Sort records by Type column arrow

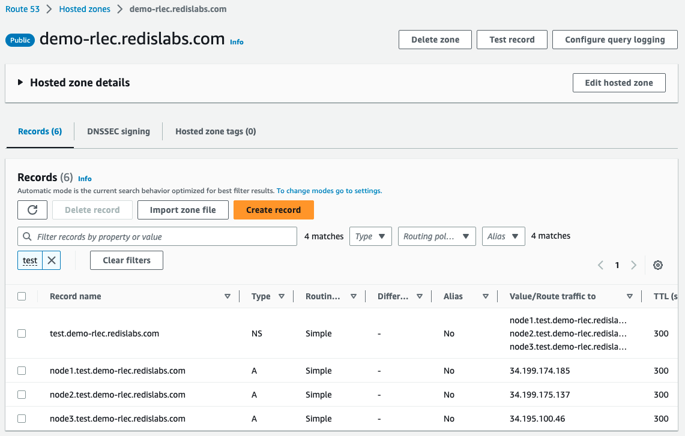point(282,296)
